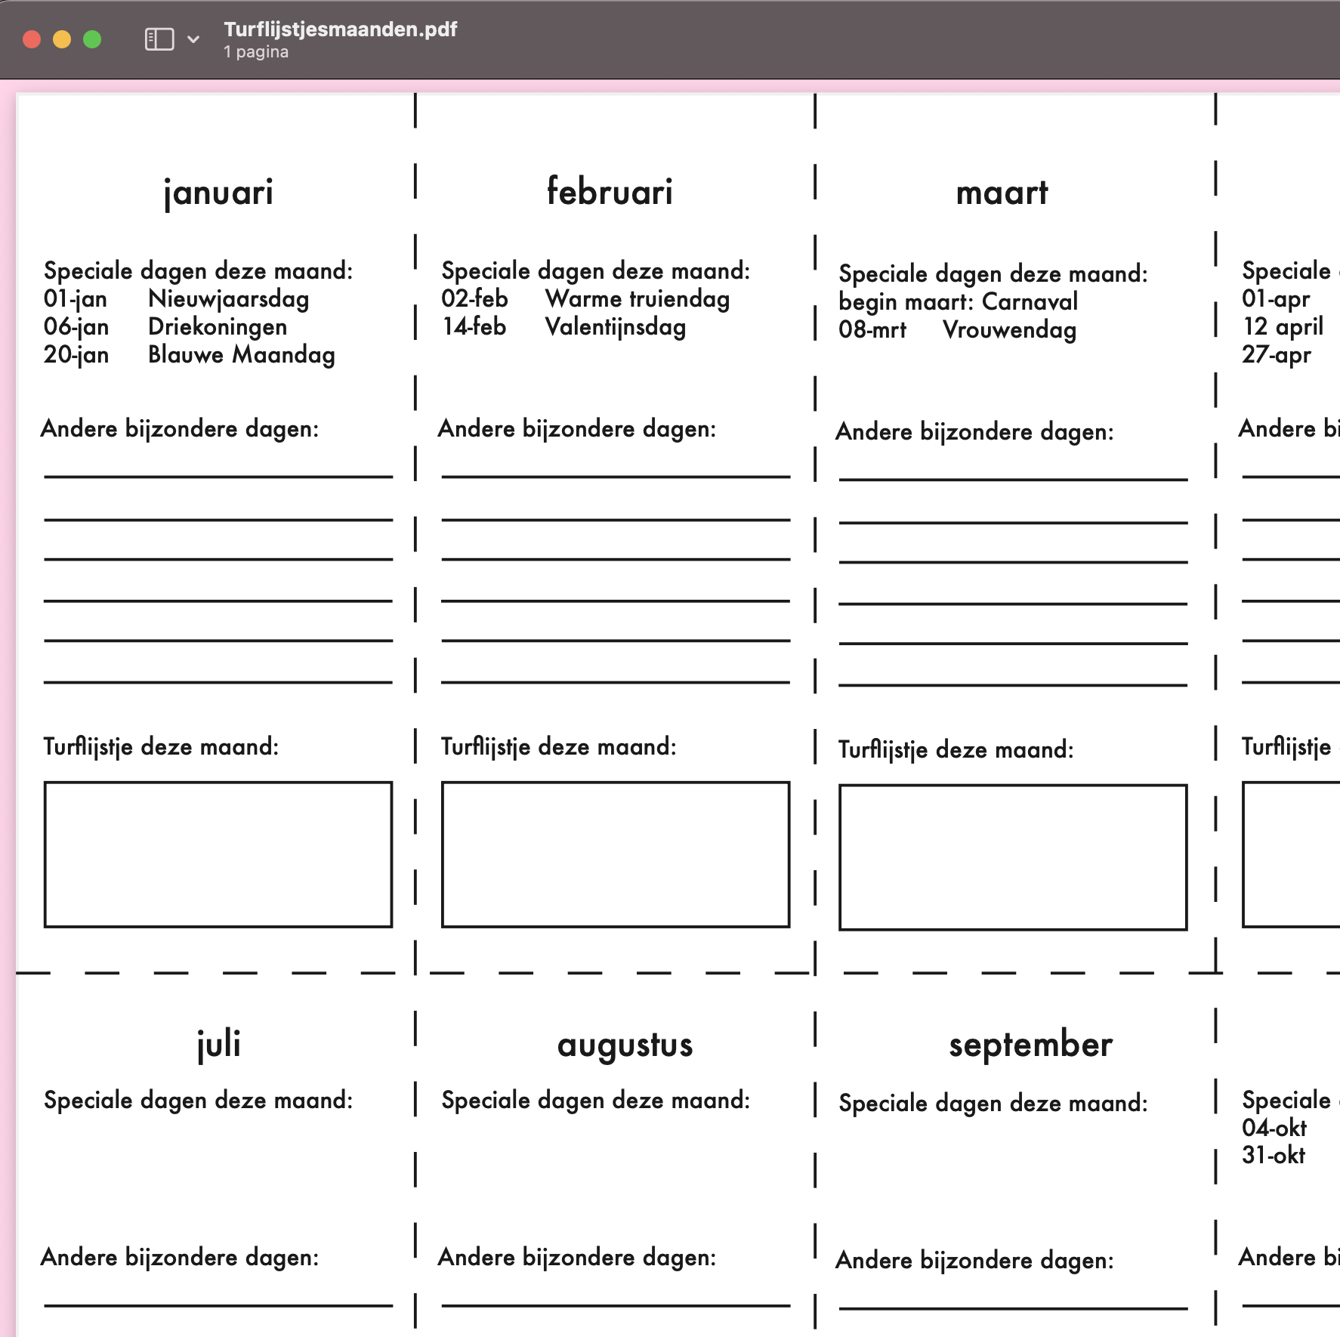This screenshot has height=1337, width=1340.
Task: Click the 'september' month heading
Action: (x=1030, y=1045)
